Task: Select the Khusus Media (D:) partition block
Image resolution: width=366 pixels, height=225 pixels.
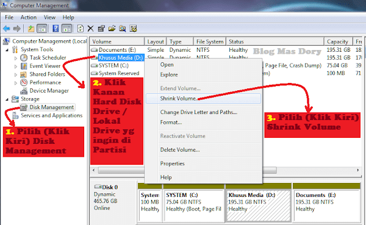Action: (x=259, y=202)
